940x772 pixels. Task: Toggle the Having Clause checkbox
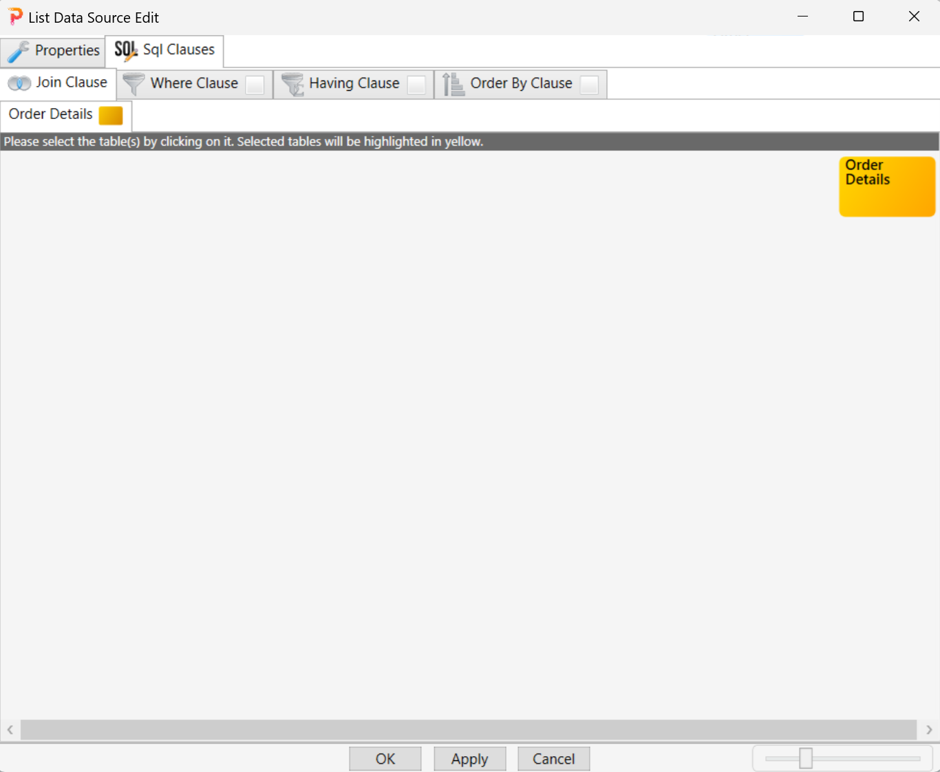click(416, 85)
